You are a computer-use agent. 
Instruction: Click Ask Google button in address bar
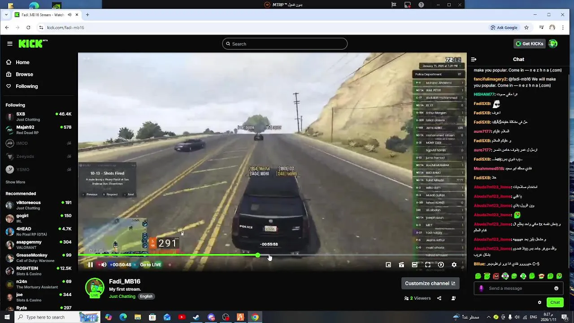pos(504,27)
